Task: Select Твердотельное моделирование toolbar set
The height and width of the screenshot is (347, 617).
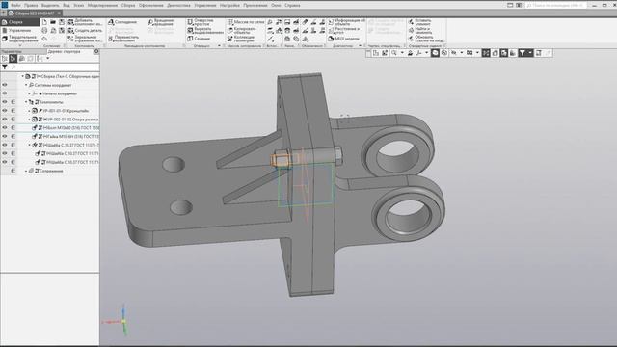Action: (19, 39)
